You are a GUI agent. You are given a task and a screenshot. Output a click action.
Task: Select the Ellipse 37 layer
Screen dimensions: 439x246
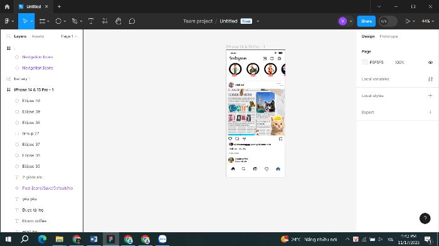point(42,144)
